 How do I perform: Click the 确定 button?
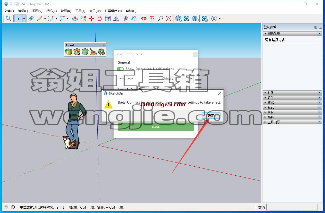click(211, 116)
